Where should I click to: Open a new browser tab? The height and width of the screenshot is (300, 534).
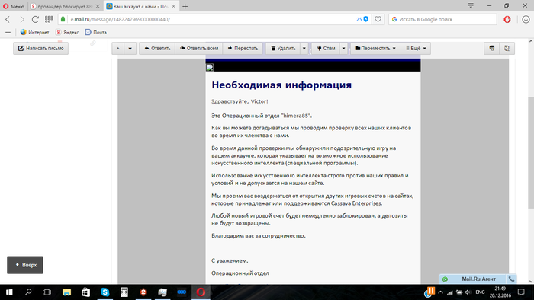pos(185,6)
